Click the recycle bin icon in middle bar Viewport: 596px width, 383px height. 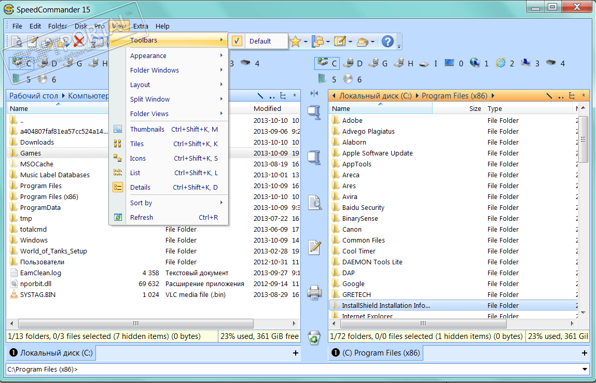pos(314,337)
